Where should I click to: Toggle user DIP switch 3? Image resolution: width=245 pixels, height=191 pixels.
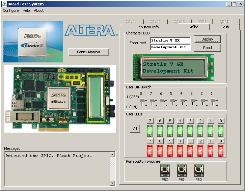pos(194,102)
